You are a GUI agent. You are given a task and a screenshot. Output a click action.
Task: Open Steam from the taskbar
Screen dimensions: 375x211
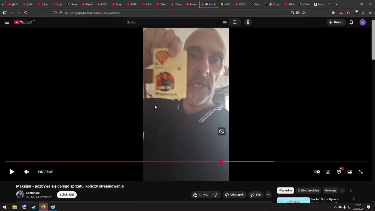point(34,207)
